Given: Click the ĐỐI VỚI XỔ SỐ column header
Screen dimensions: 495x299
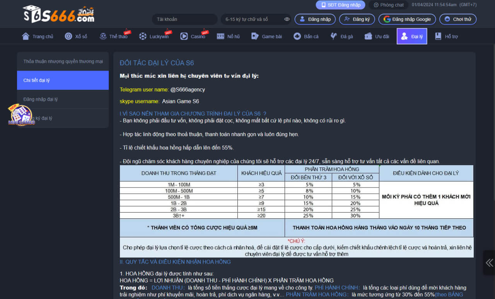Looking at the screenshot, I should click(x=355, y=177).
